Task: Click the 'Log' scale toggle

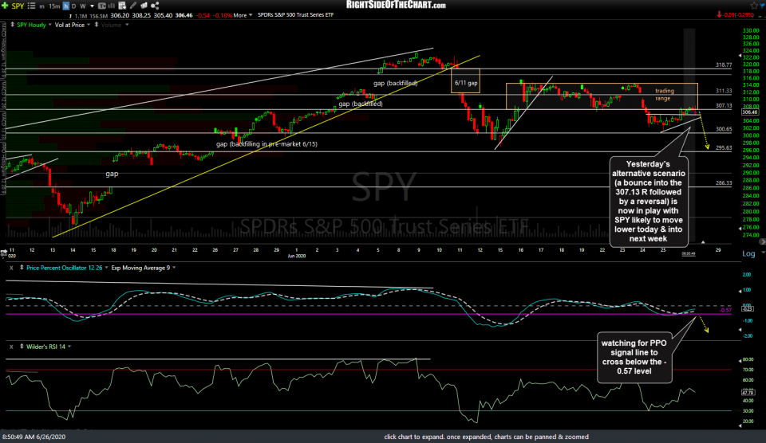Action: point(748,253)
